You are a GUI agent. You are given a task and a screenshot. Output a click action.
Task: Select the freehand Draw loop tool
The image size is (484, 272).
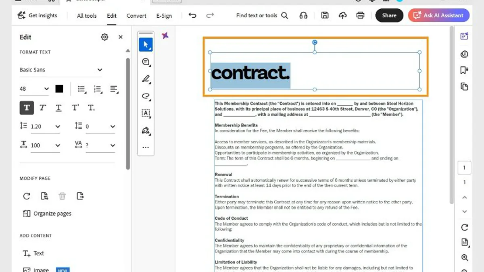[146, 96]
